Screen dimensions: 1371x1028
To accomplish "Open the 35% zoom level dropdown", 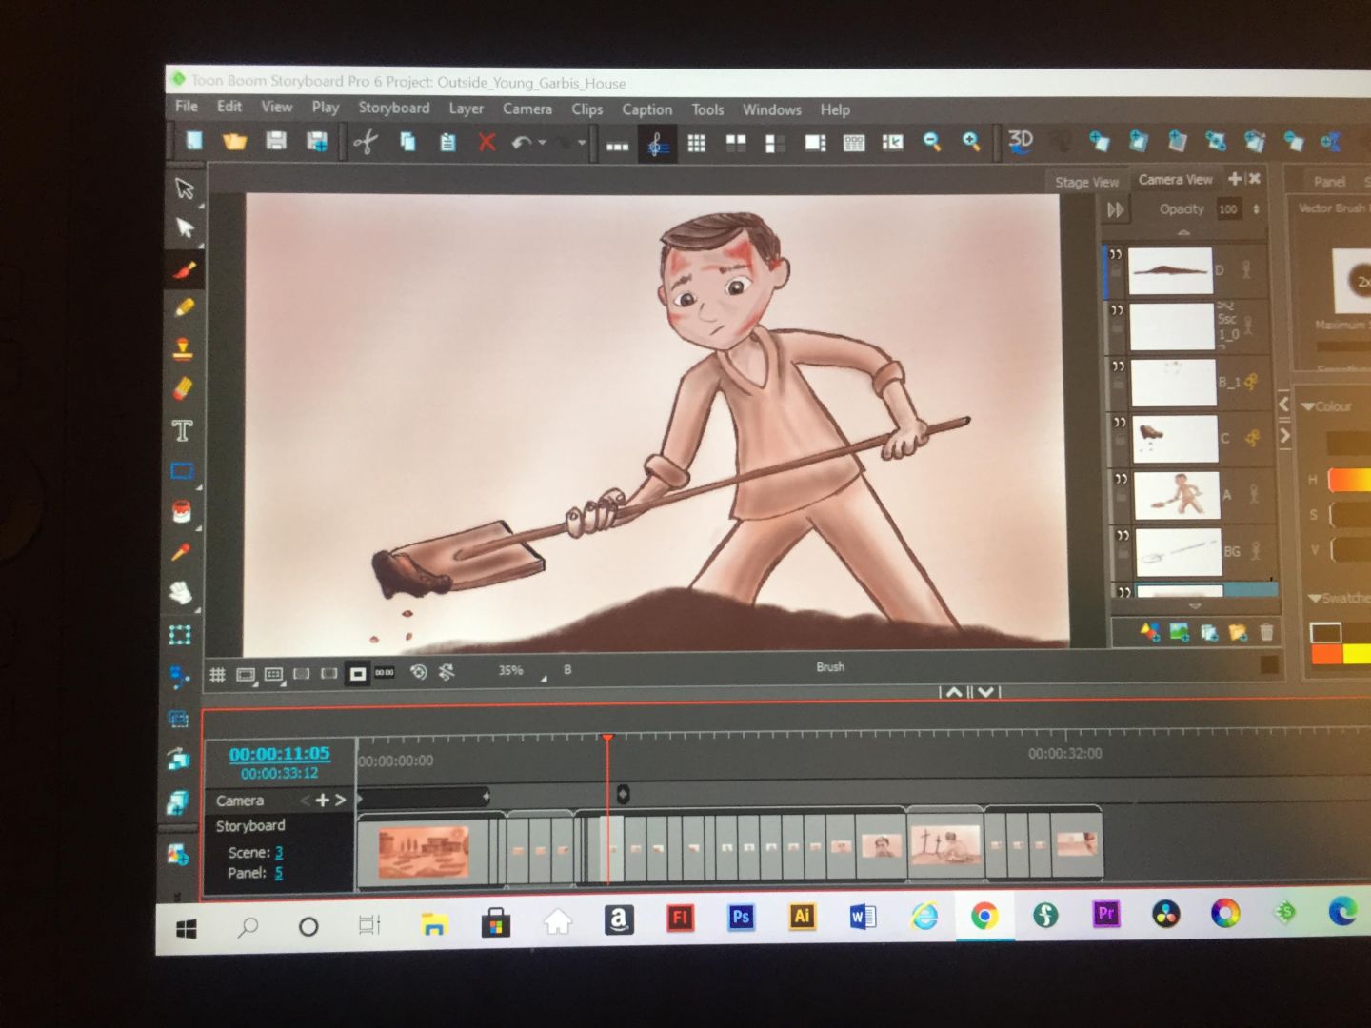I will (x=544, y=678).
